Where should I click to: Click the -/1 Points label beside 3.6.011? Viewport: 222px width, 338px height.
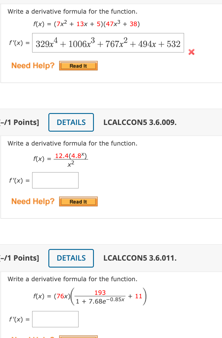click(20, 258)
